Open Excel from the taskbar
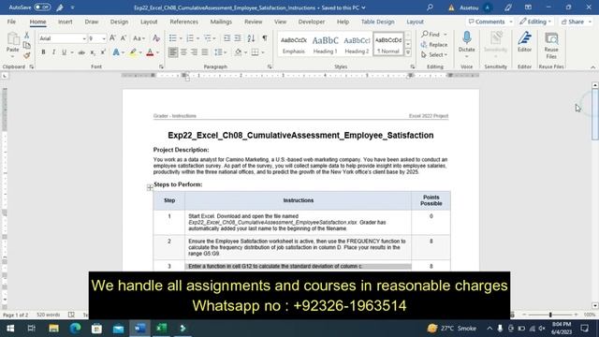This screenshot has height=337, width=599. pyautogui.click(x=161, y=328)
